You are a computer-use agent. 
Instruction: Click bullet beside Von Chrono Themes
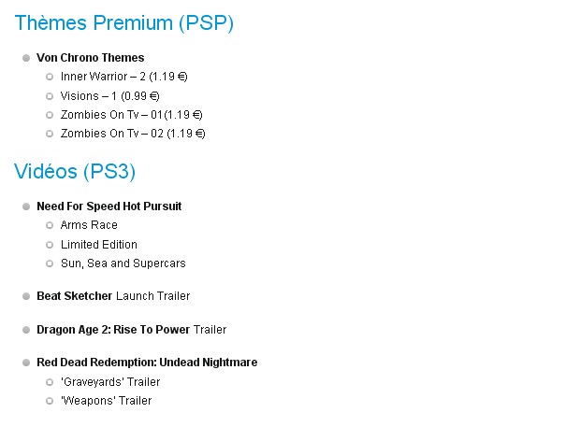click(x=26, y=58)
